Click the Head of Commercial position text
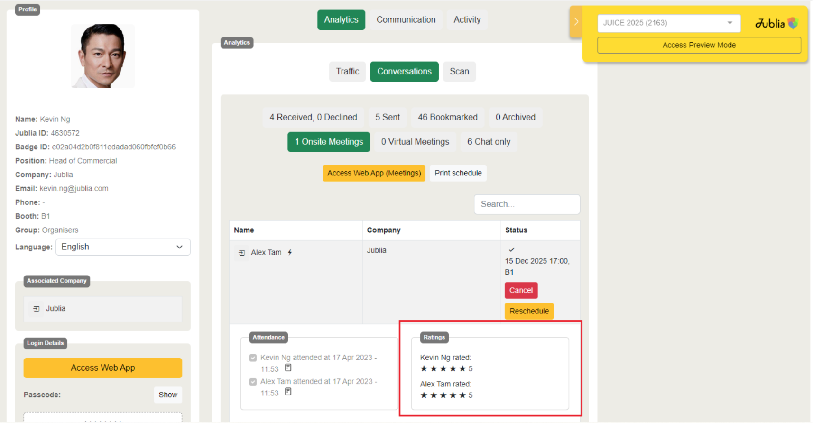Viewport: 813px width, 423px height. point(83,161)
